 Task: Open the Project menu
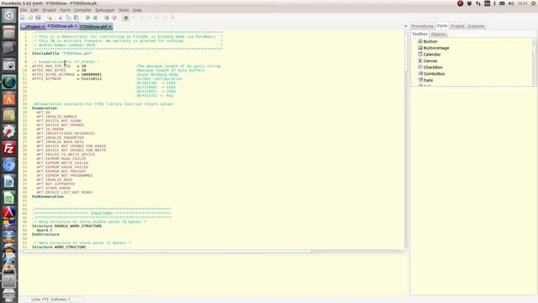(49, 10)
